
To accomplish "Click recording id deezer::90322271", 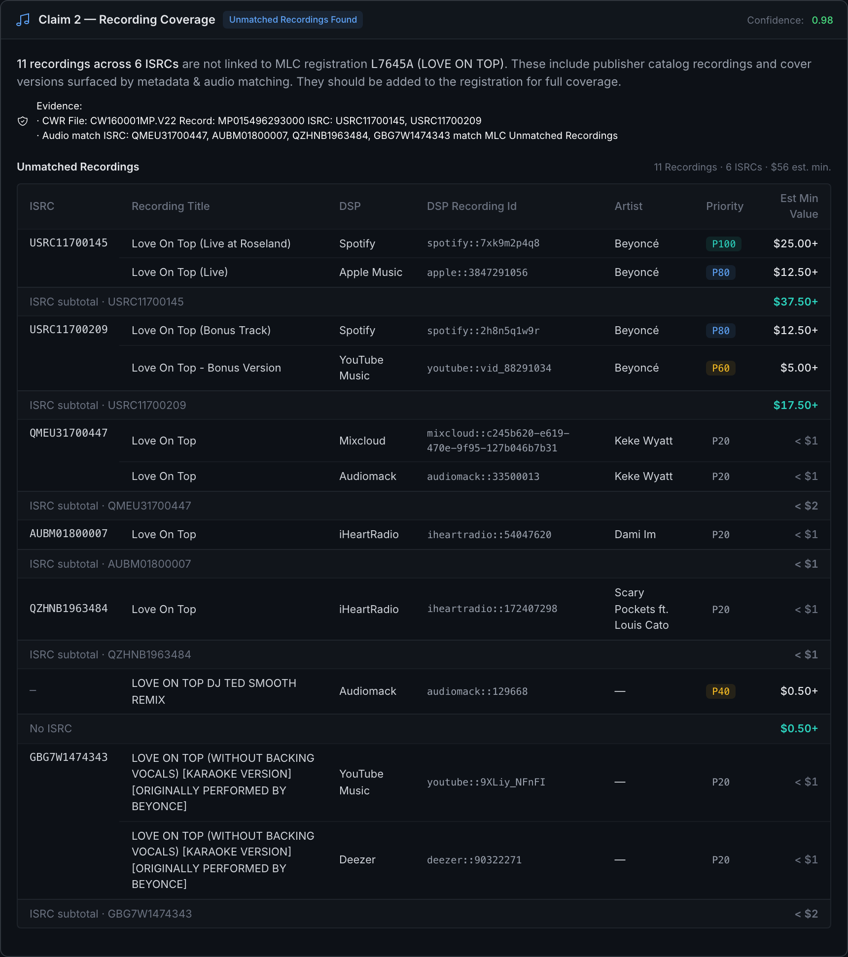I will [474, 860].
